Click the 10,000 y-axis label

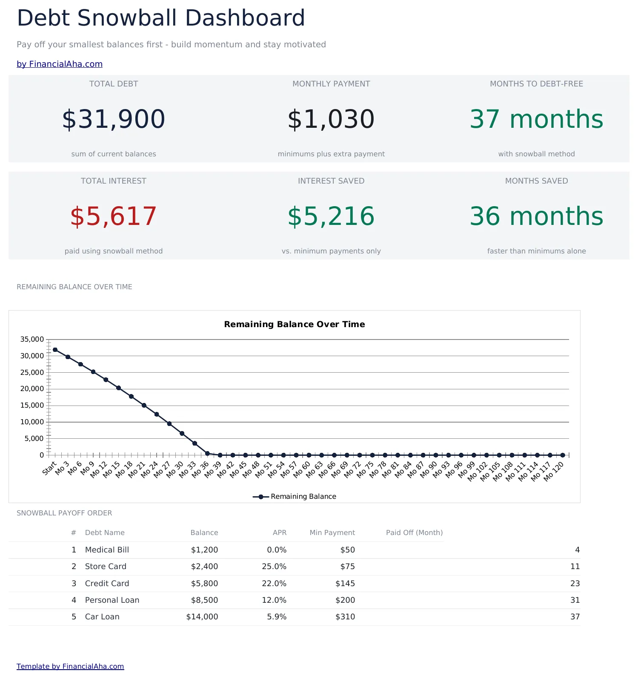[32, 422]
